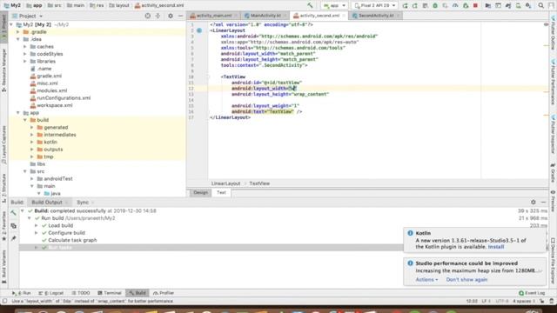Click gutter icon beside LinearLayout line
This screenshot has width=557, height=313.
(x=199, y=30)
